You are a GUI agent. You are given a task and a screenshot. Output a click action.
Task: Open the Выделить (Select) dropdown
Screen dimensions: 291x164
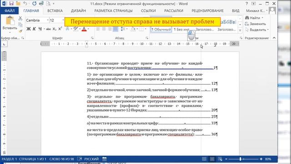pyautogui.click(x=257, y=30)
